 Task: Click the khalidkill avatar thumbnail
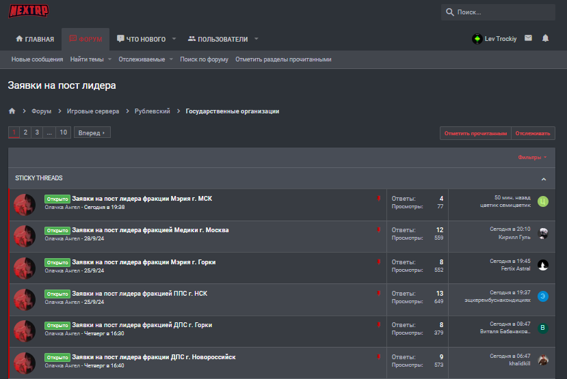543,360
